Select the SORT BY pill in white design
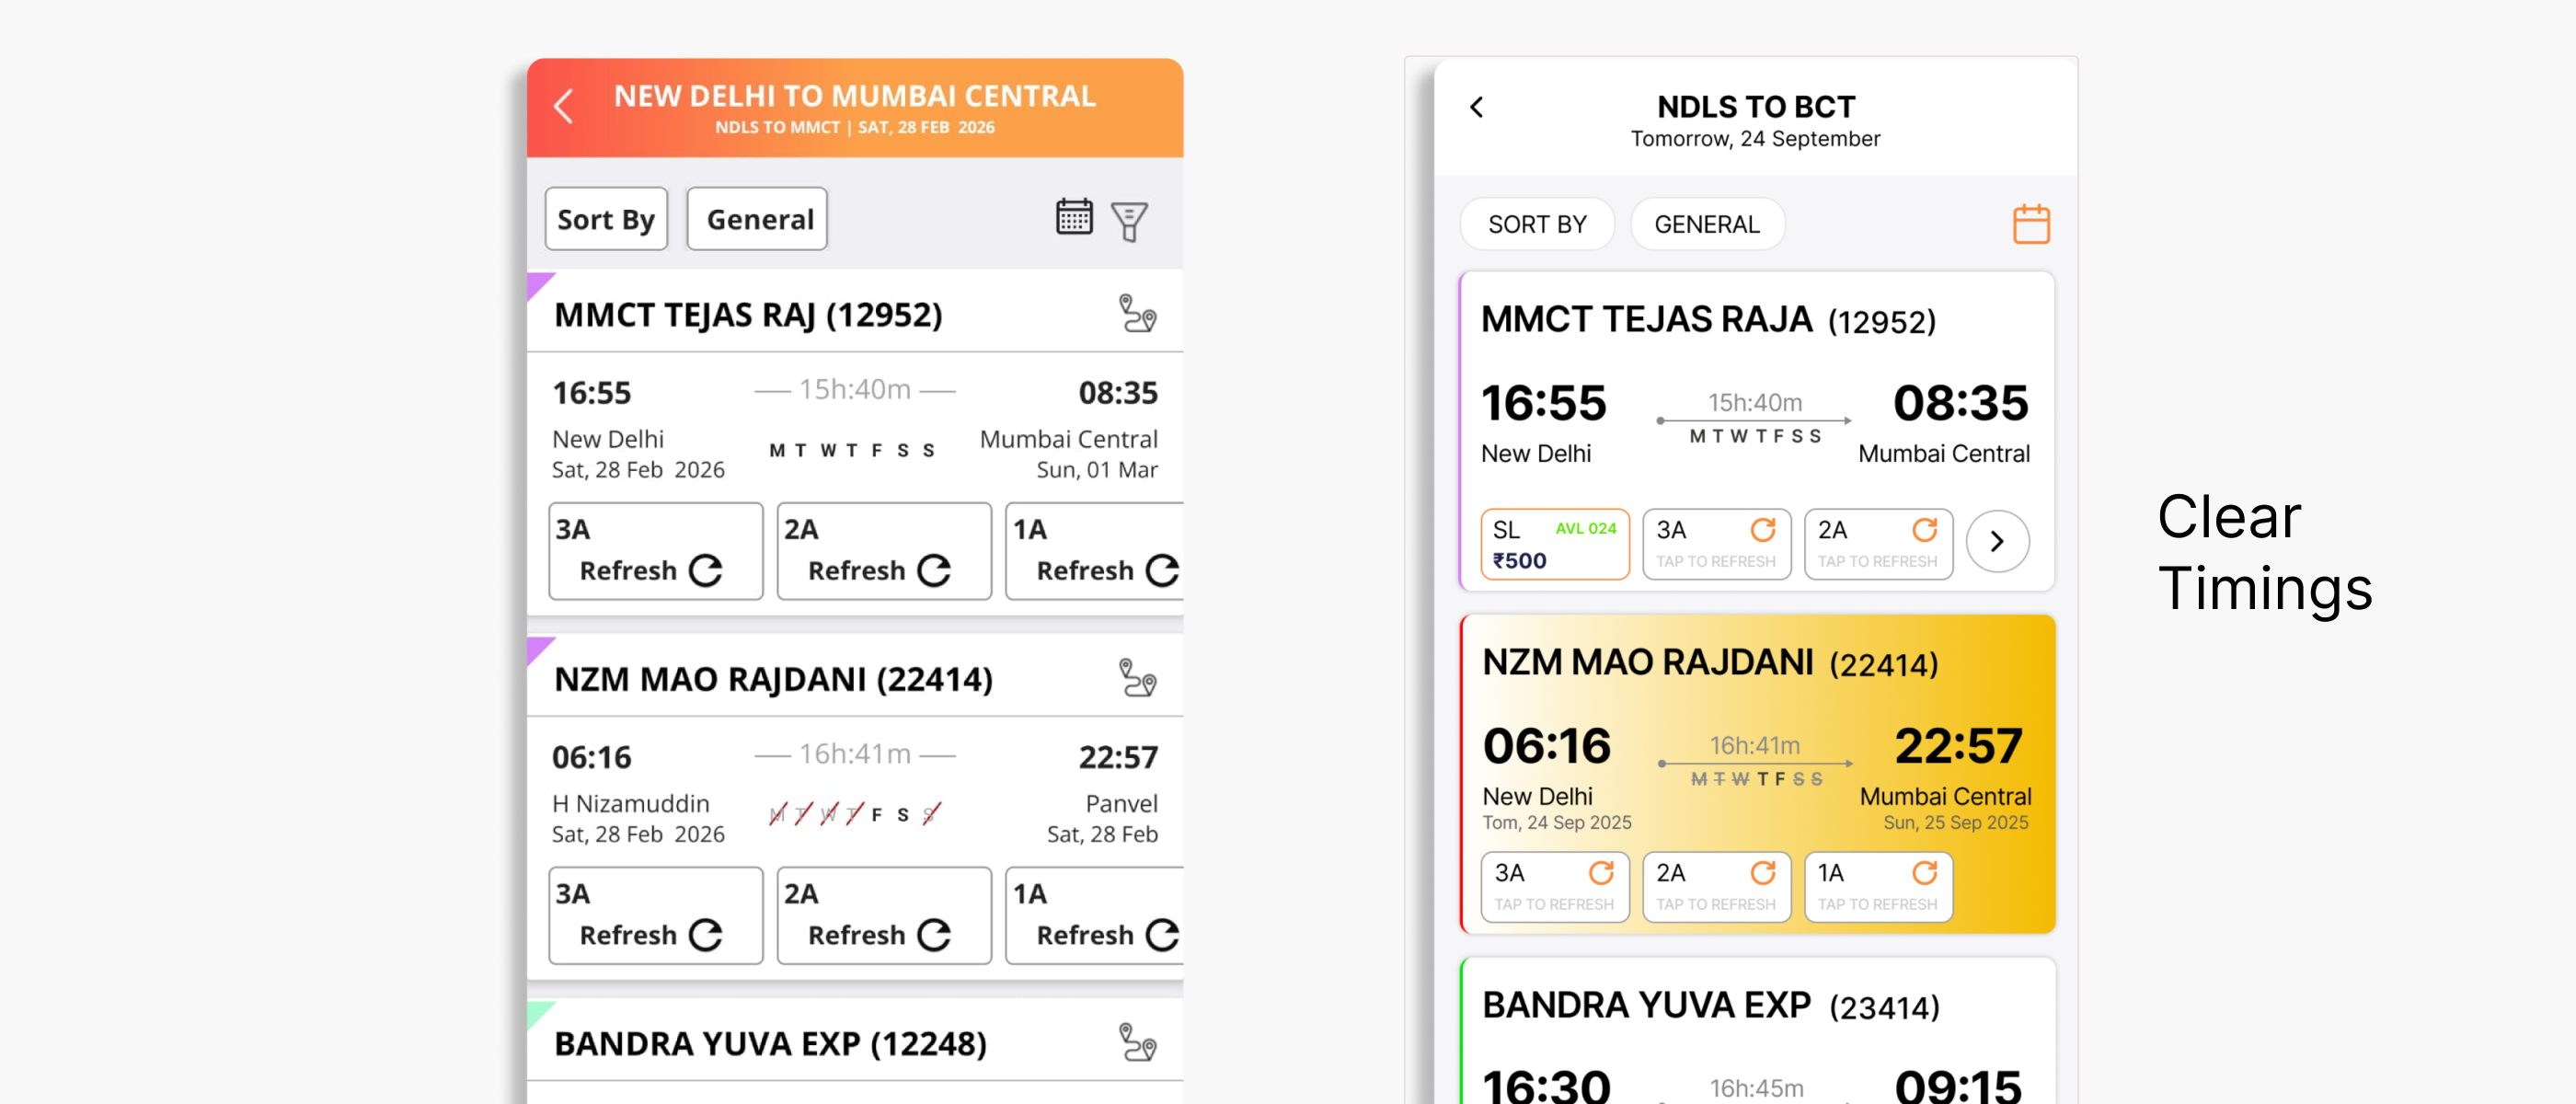 1537,224
